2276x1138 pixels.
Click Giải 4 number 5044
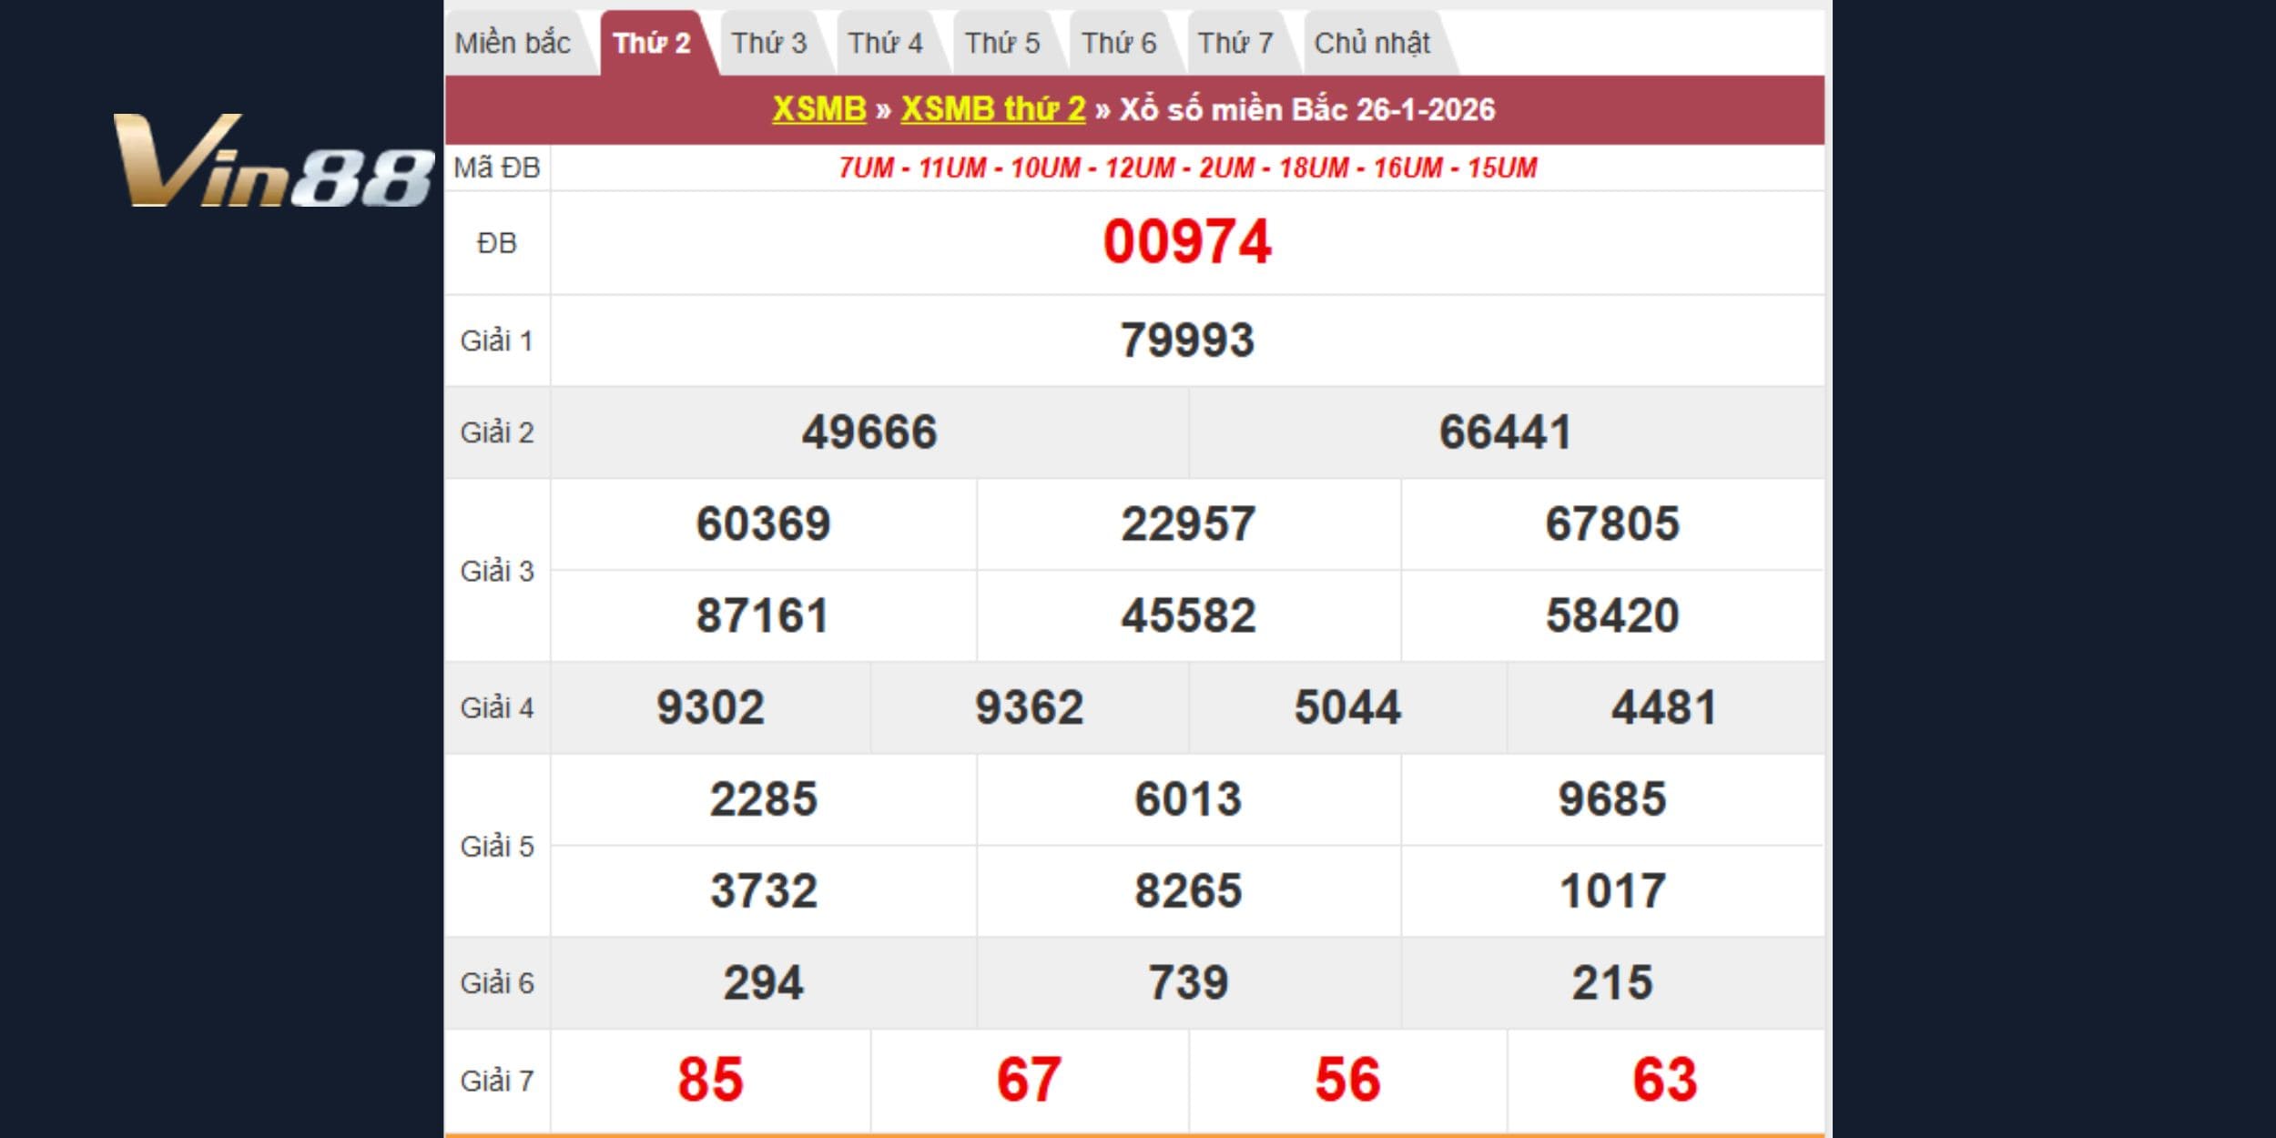click(x=1347, y=707)
